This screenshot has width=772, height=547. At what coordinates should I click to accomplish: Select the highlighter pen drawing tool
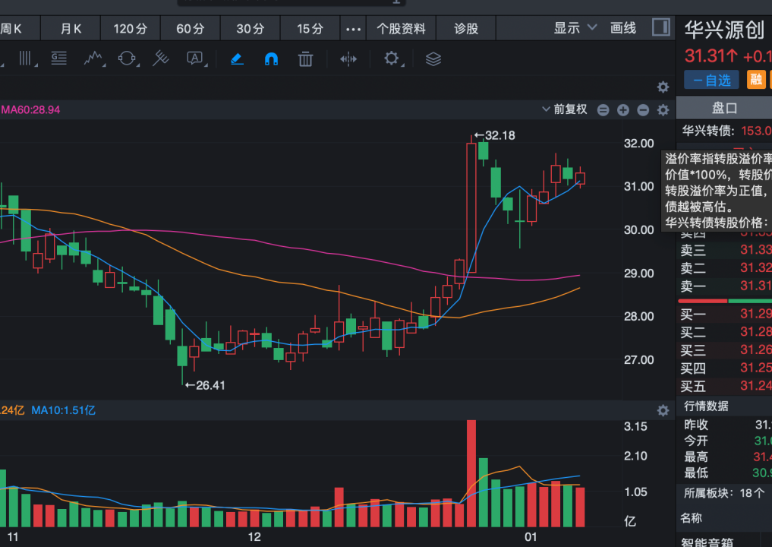(237, 58)
